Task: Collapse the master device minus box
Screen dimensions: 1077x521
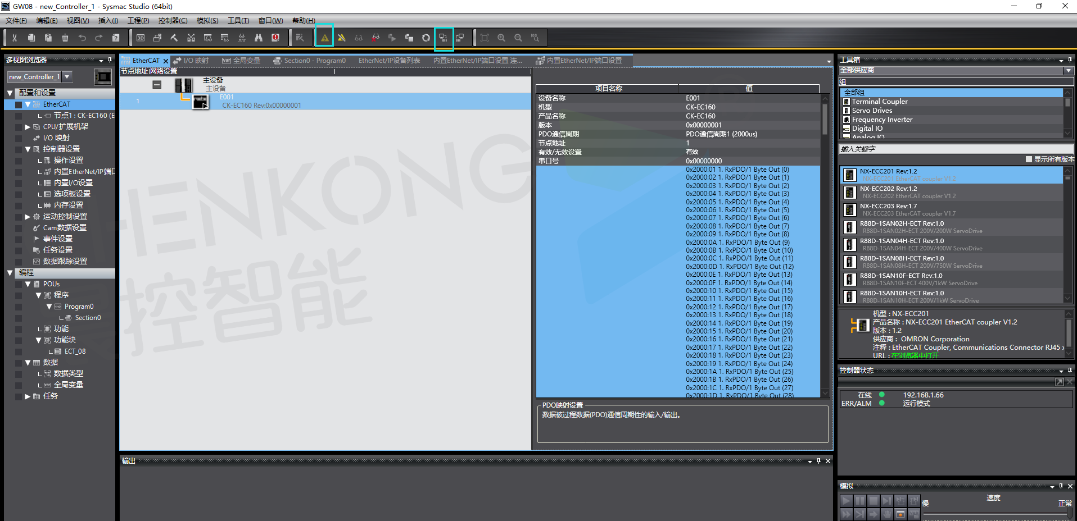Action: pos(157,85)
